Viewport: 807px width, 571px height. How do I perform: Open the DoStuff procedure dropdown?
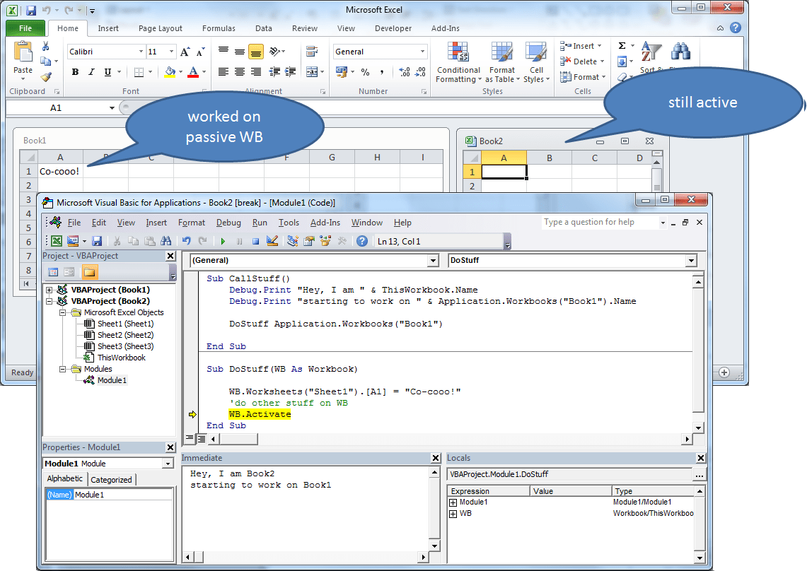tap(691, 260)
